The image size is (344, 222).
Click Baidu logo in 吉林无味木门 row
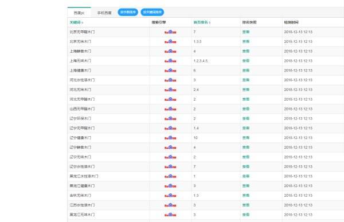point(170,196)
